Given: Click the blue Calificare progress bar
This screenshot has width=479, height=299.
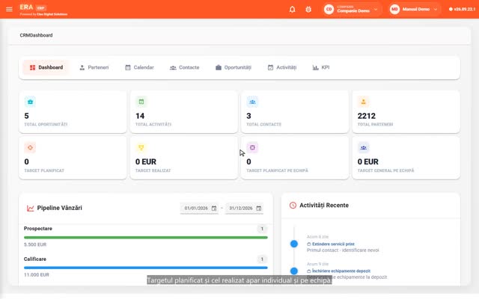Looking at the screenshot, I should [146, 268].
